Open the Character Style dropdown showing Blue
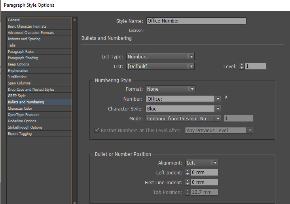Image resolution: width=290 pixels, height=204 pixels. (183, 109)
